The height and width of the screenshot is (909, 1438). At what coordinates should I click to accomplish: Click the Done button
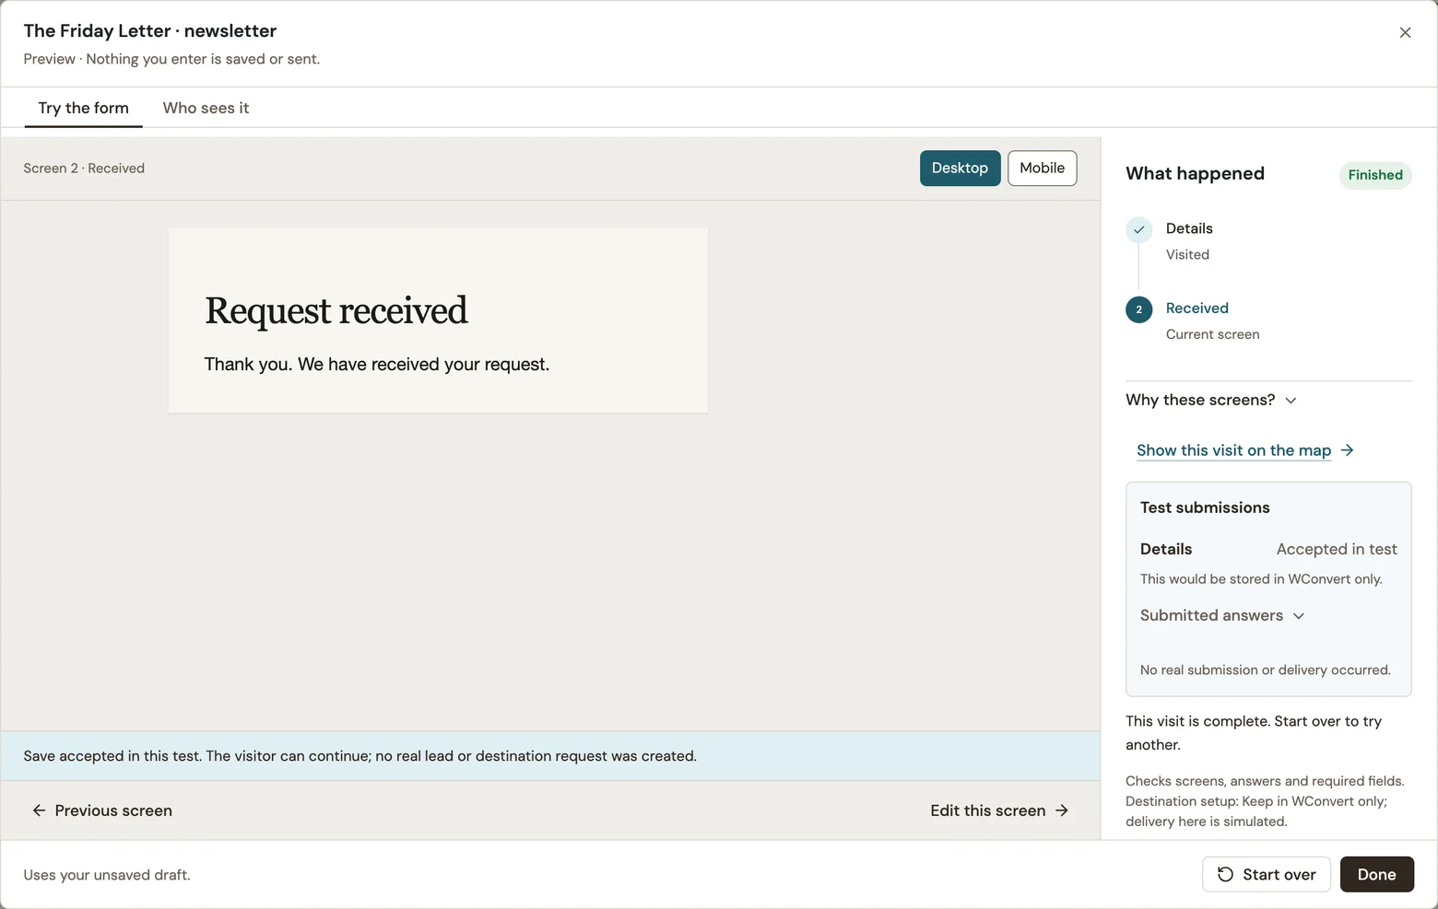pyautogui.click(x=1377, y=875)
